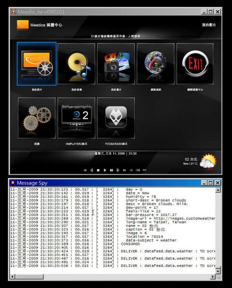Minimize the Message Spy window
Viewport: 232px width, 288px height.
[x=204, y=183]
